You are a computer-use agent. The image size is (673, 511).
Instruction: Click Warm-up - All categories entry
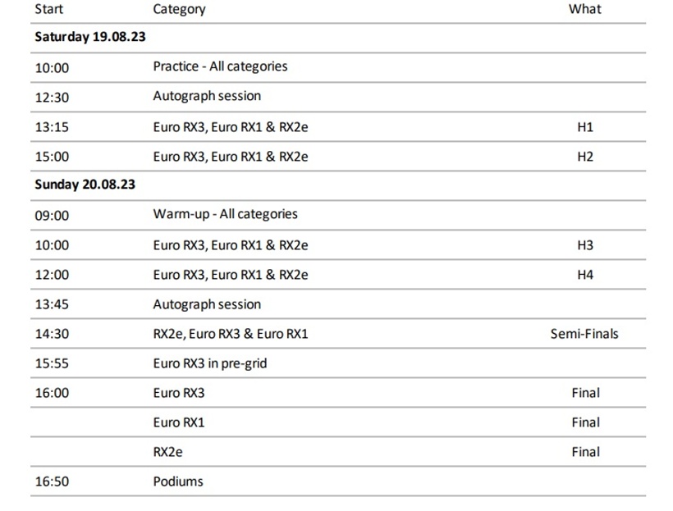[226, 214]
